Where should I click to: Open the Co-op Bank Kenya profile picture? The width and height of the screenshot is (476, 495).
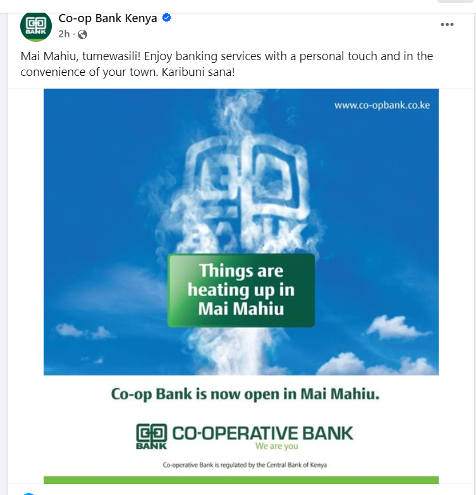[35, 27]
